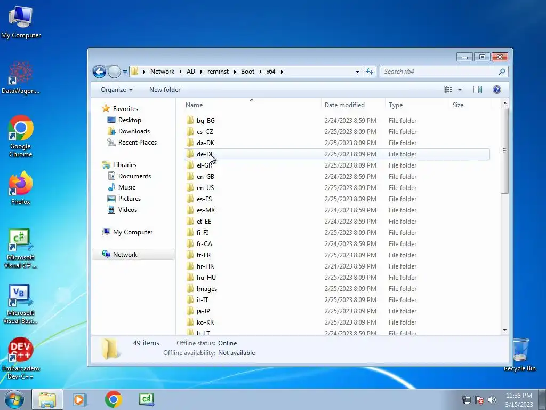The height and width of the screenshot is (410, 546).
Task: Select the ko-KR folder name
Action: 205,322
